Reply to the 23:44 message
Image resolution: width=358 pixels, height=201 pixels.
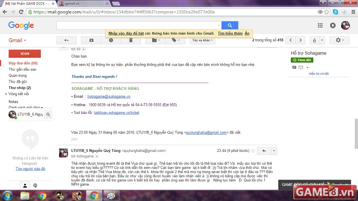click(x=264, y=151)
